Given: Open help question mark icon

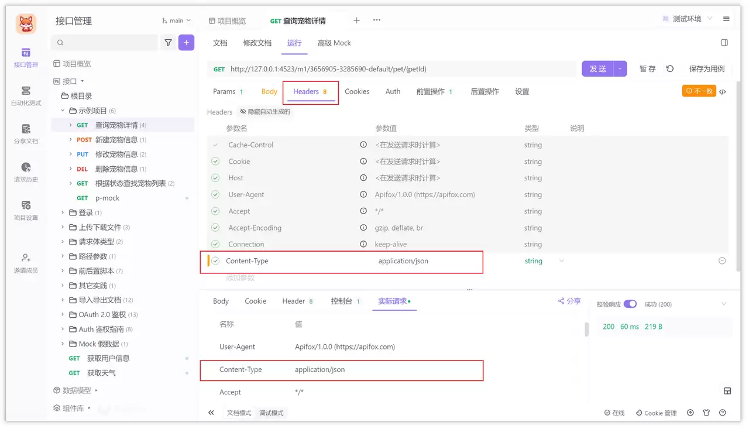Looking at the screenshot, I should click(x=723, y=413).
